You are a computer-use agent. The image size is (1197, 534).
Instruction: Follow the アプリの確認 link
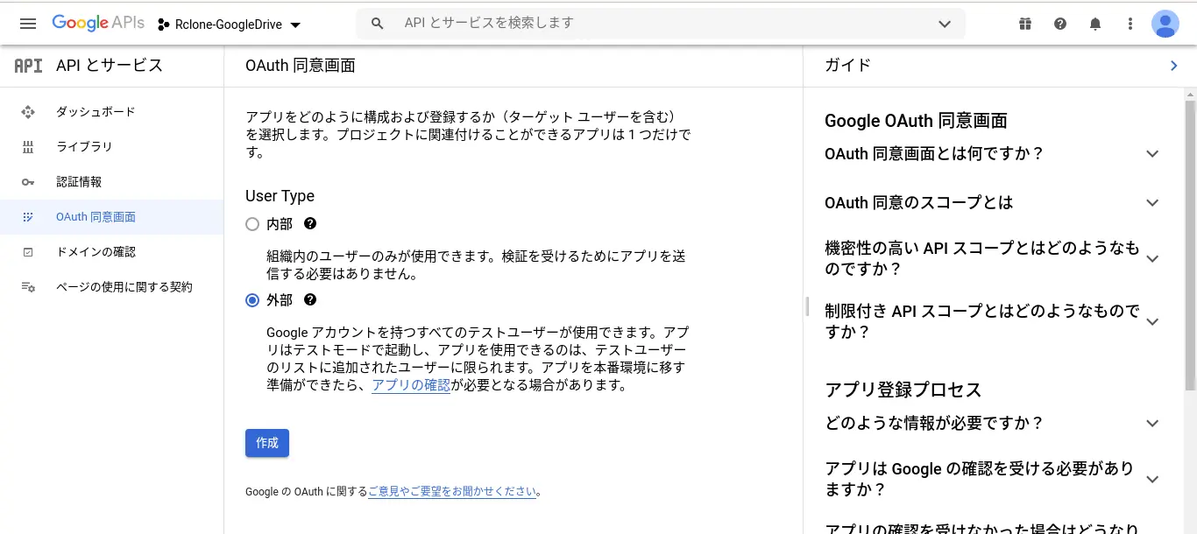(411, 385)
